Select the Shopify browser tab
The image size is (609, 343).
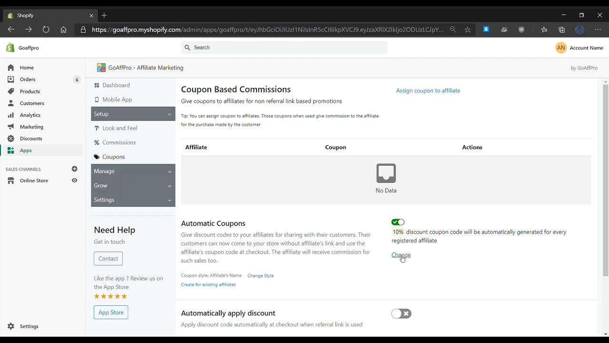pos(50,16)
